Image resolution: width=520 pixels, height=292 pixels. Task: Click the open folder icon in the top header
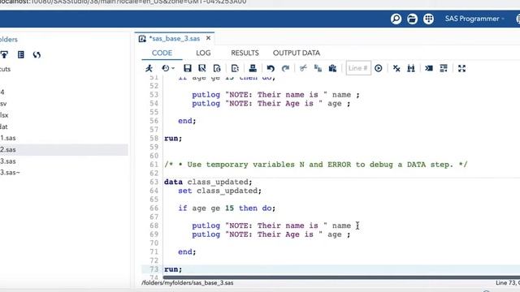412,19
